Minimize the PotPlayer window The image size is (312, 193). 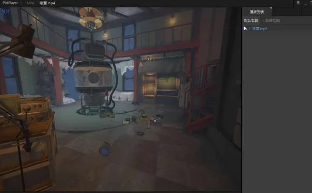click(305, 3)
